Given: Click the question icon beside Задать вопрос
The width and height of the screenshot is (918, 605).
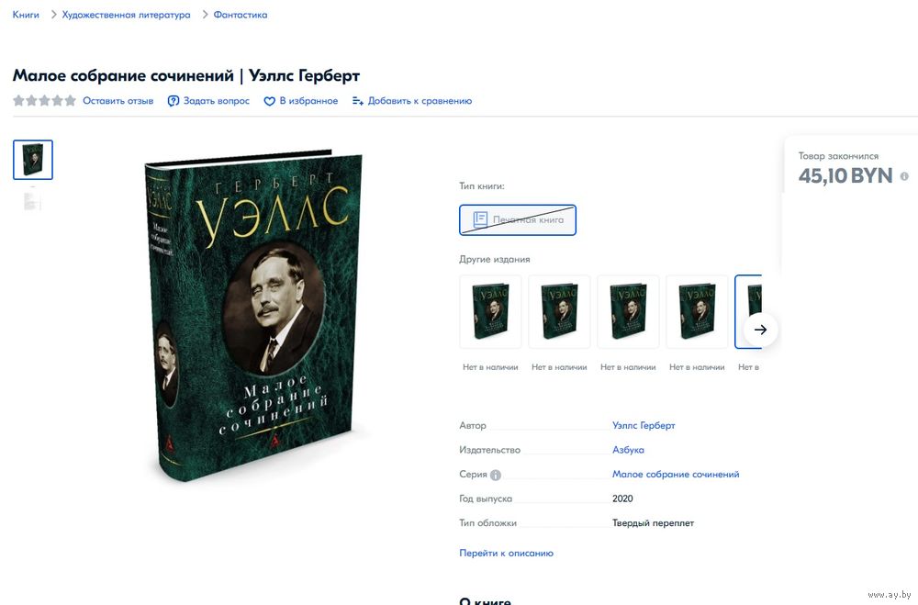Looking at the screenshot, I should tap(174, 101).
